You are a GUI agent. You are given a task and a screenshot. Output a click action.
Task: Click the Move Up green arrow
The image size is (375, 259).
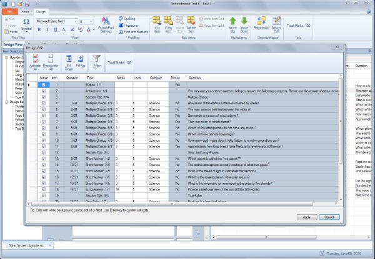click(x=232, y=21)
